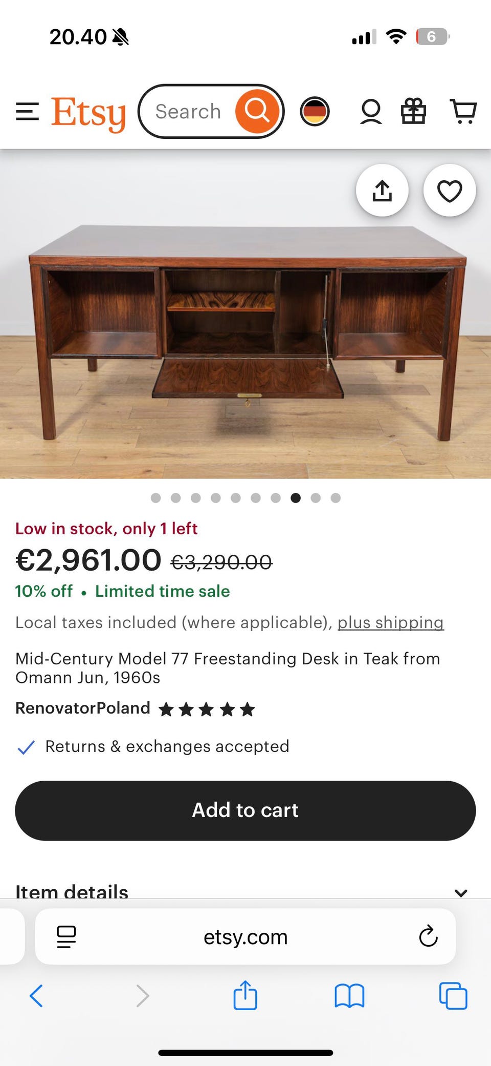The width and height of the screenshot is (491, 1066).
Task: Select the last image carousel dot
Action: pos(336,498)
